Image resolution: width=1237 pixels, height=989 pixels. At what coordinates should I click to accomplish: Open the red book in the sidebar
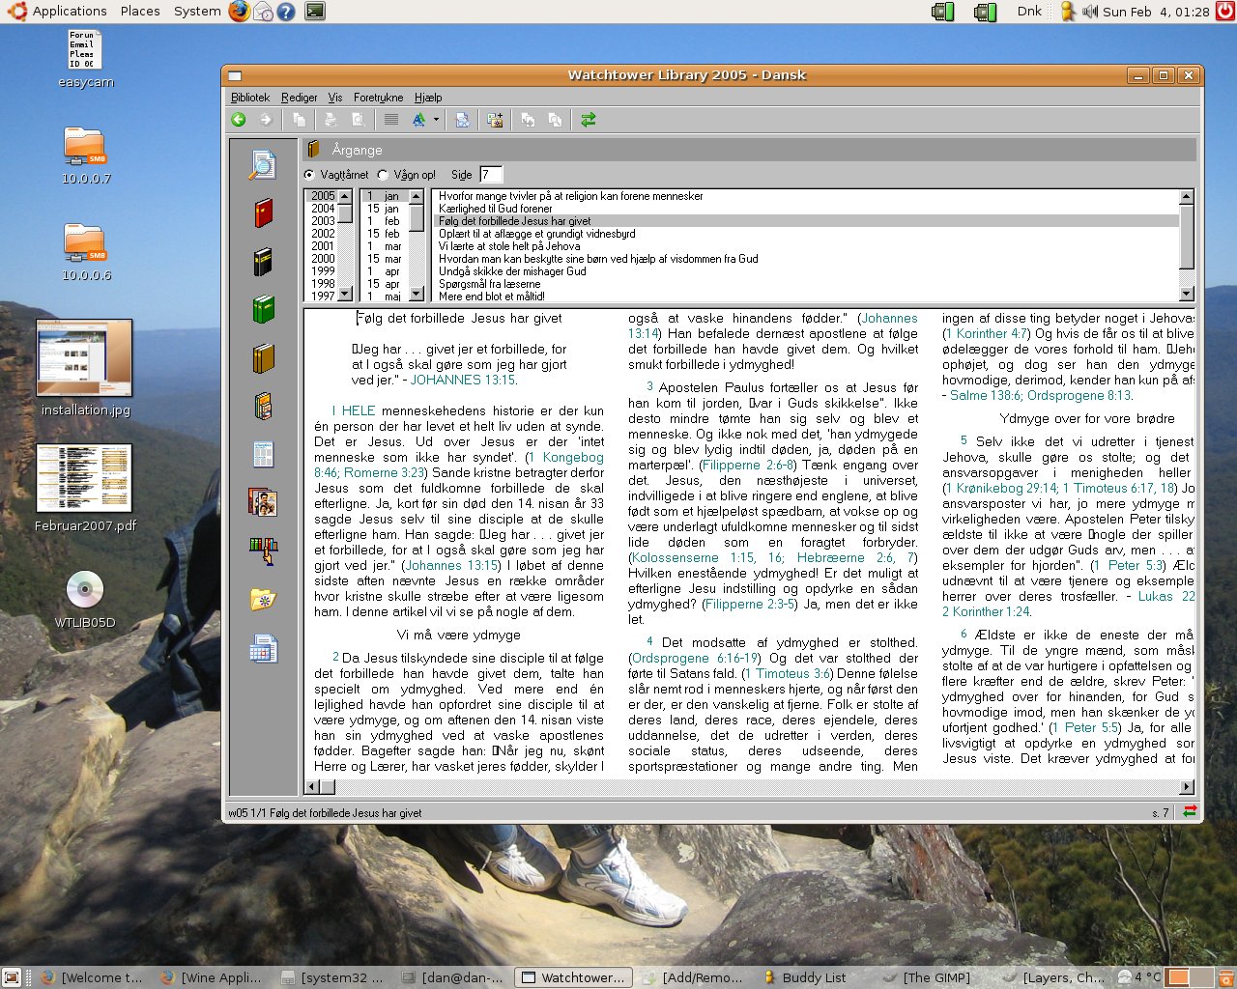point(263,213)
